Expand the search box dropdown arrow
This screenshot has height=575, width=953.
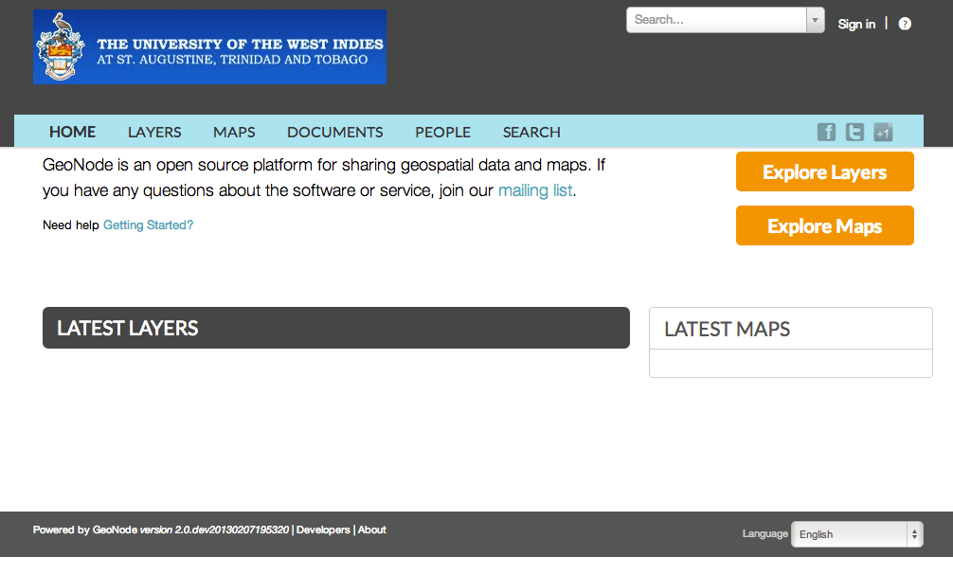815,20
